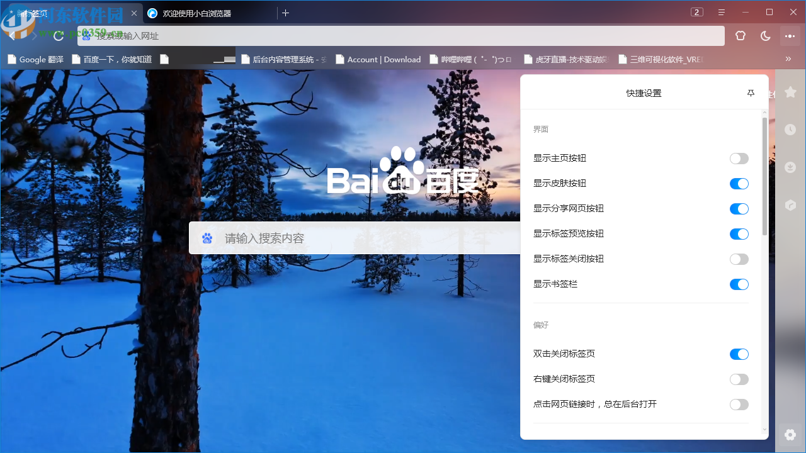The height and width of the screenshot is (453, 806).
Task: Open the Google 翻译 bookmark
Action: click(x=35, y=59)
